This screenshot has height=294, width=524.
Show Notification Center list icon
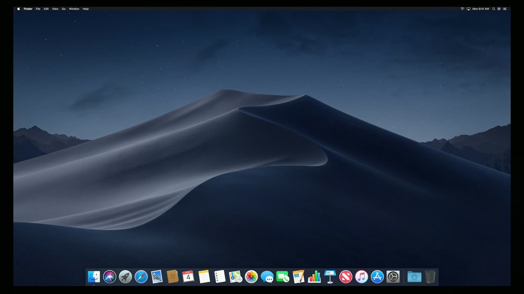coord(505,9)
